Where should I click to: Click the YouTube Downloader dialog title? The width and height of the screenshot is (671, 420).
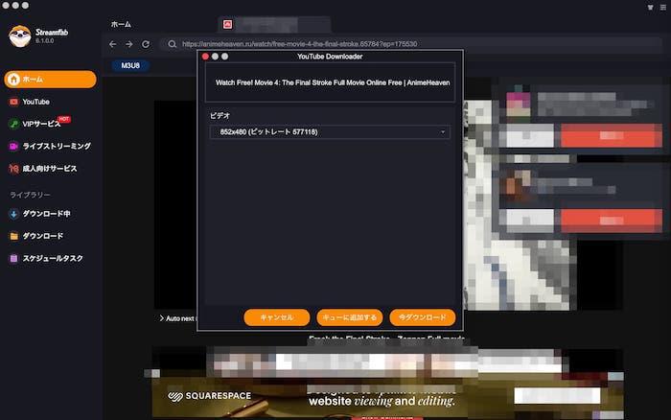(330, 57)
